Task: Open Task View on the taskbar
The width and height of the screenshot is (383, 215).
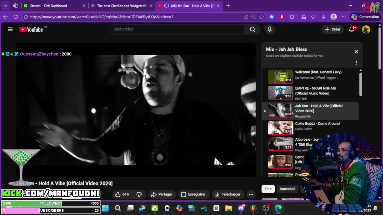Action: 130,208
